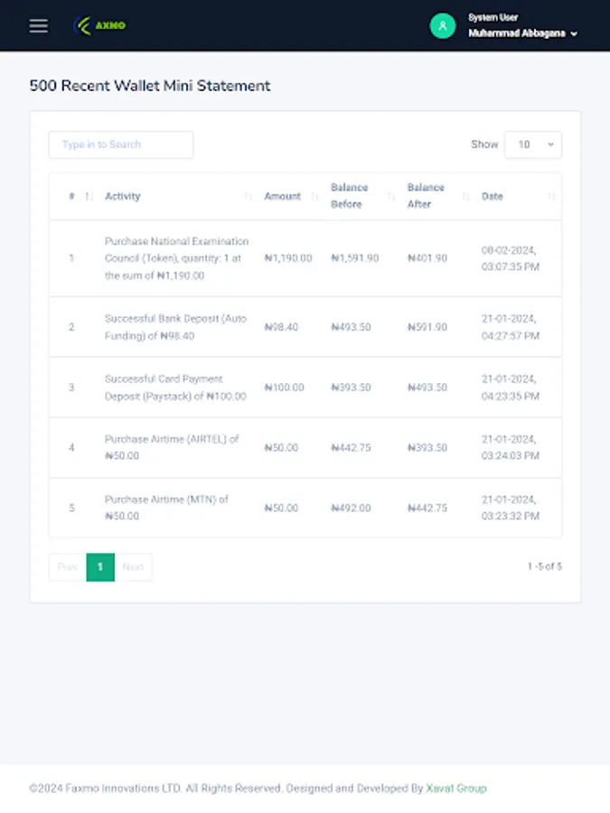Click the 08-02-2024 date cell

[511, 258]
